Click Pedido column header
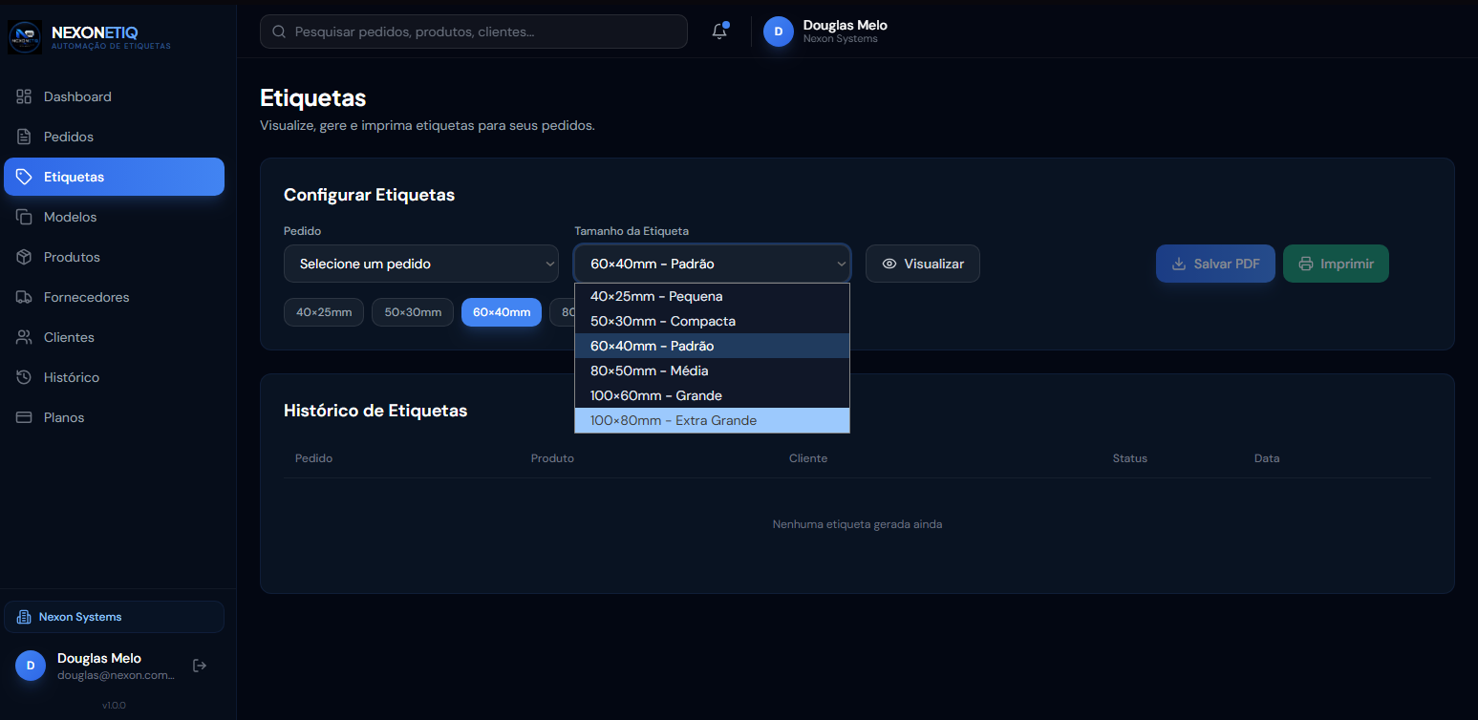This screenshot has height=720, width=1478. [x=313, y=458]
